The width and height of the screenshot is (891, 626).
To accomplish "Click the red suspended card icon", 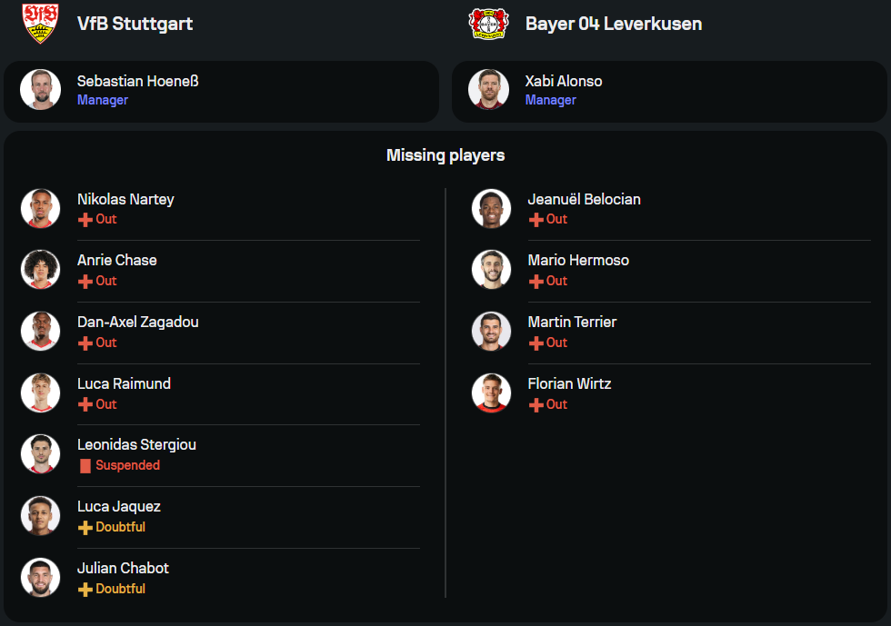I will pos(85,466).
